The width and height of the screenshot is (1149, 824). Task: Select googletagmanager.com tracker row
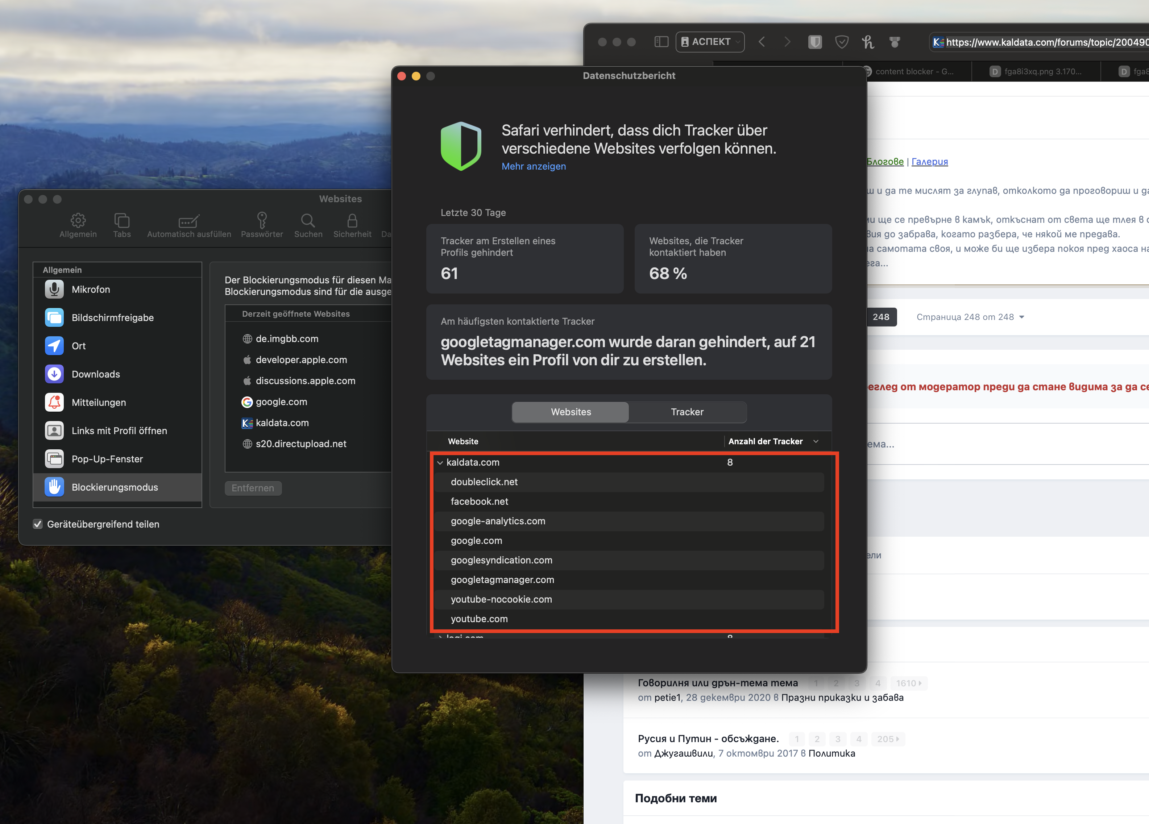629,580
